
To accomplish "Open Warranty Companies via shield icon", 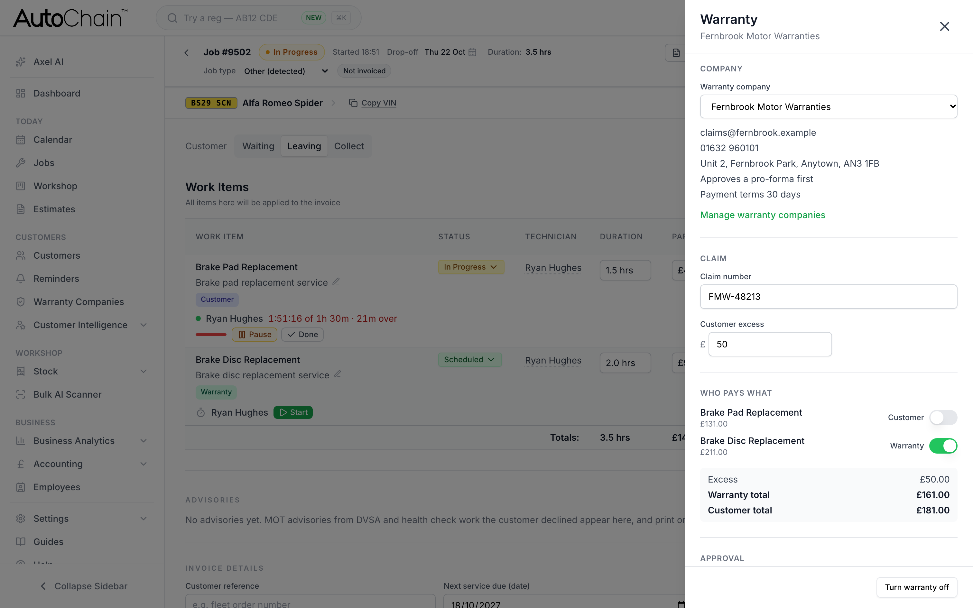I will (21, 302).
